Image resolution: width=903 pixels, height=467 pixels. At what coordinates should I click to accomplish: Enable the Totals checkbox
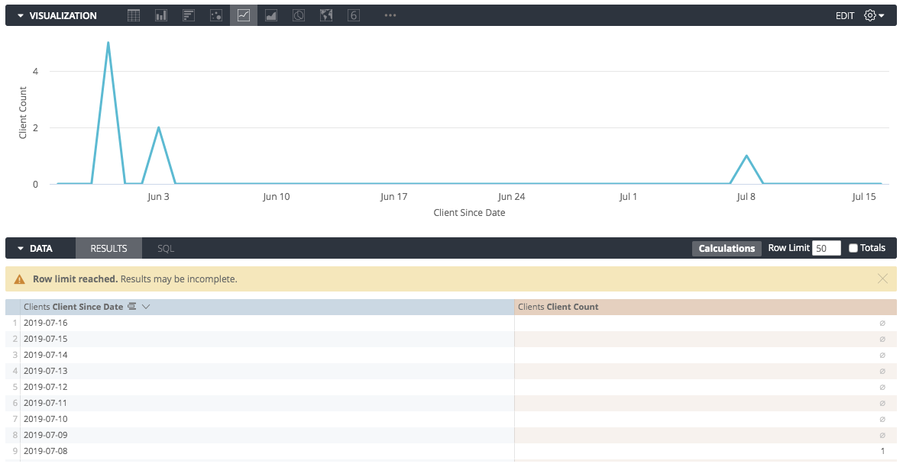pos(853,248)
